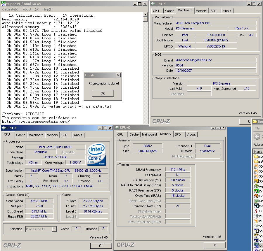Switch to Memory tab in CPU-Z CPU window
263x251 pixels.
[52, 135]
